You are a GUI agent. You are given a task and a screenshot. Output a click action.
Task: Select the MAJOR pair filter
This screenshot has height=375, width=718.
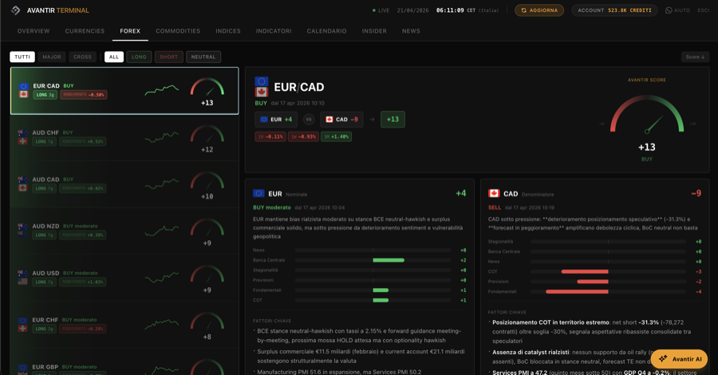click(52, 57)
